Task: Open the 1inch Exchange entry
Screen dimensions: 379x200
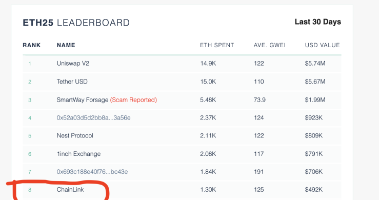Action: (x=78, y=154)
